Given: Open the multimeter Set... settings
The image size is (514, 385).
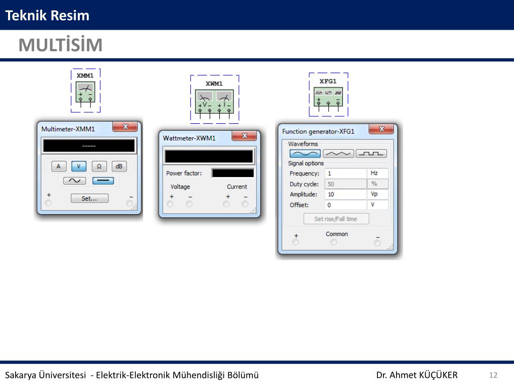Looking at the screenshot, I should (x=89, y=199).
